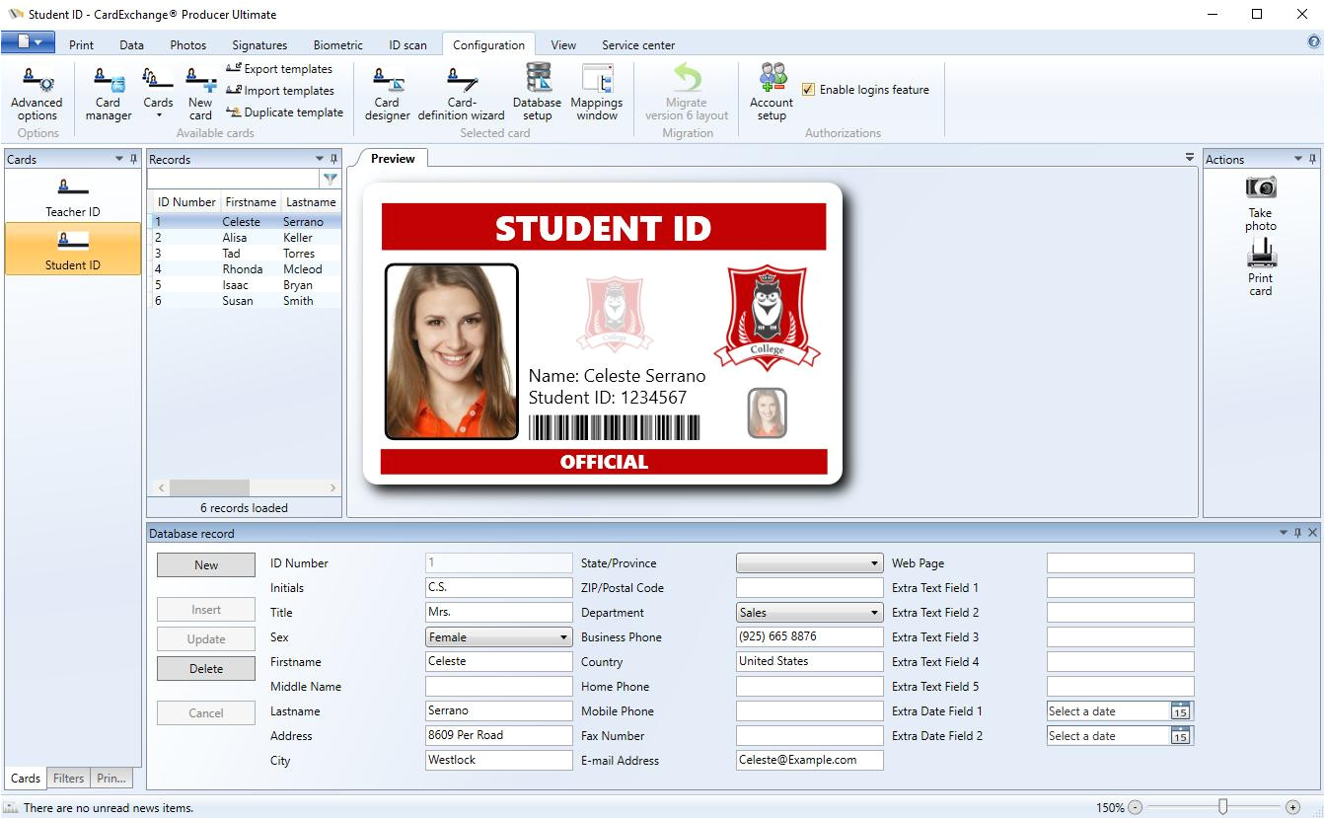Image resolution: width=1325 pixels, height=819 pixels.
Task: Click the Print card action
Action: pos(1260,268)
